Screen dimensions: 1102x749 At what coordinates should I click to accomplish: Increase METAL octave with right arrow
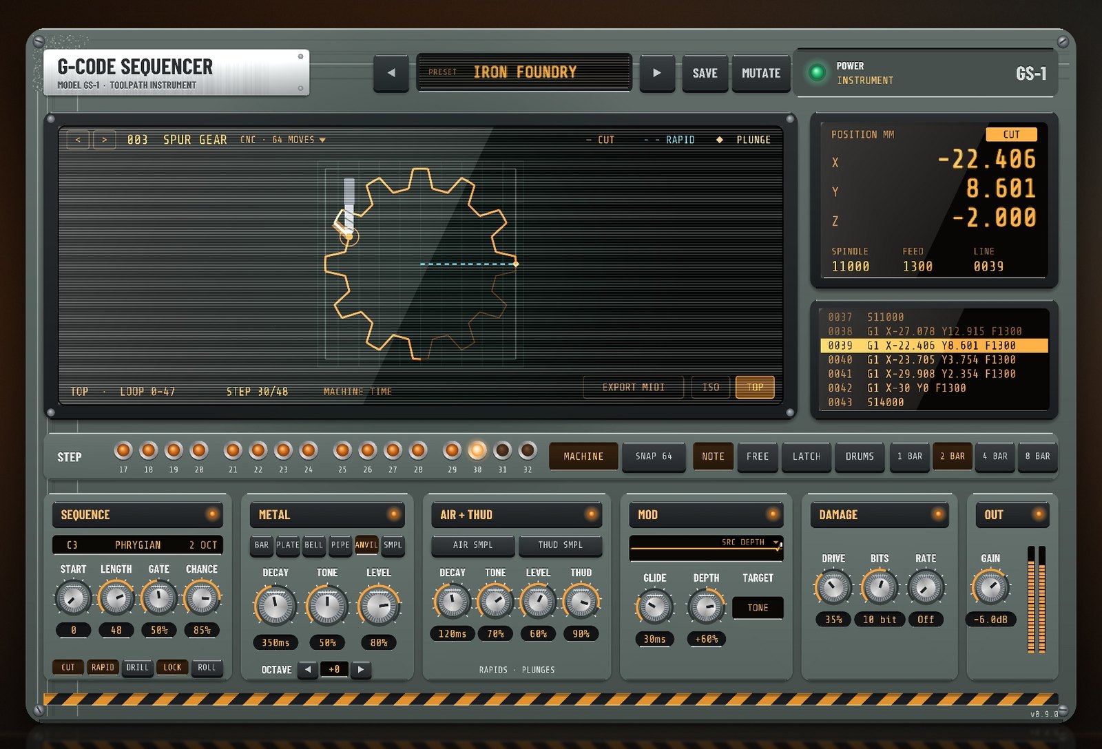[x=361, y=669]
